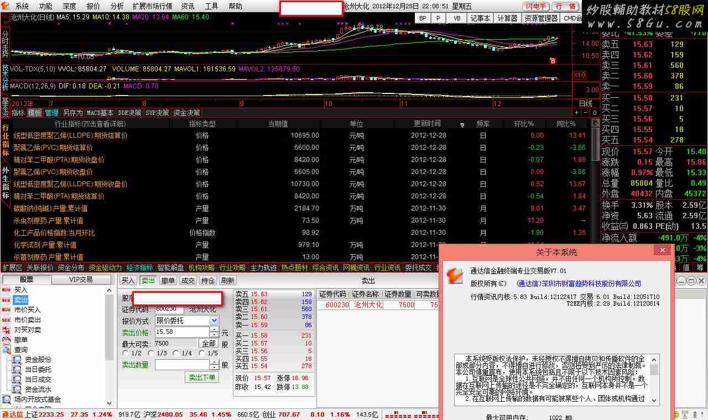Image resolution: width=708 pixels, height=420 pixels.
Task: Click the app logo in the menu bar
Action: [6, 6]
